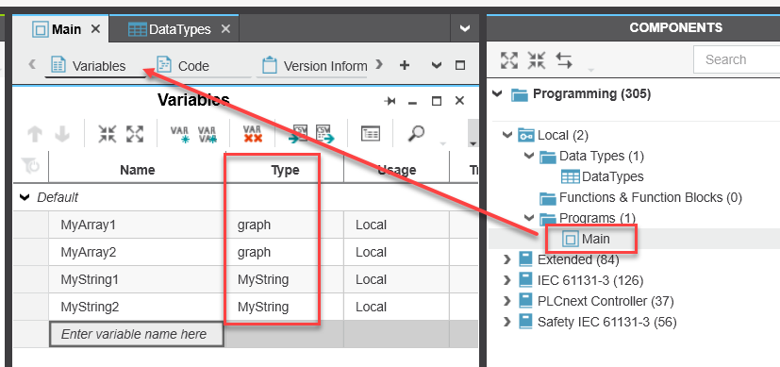
Task: Sort by the Type column header
Action: (285, 170)
